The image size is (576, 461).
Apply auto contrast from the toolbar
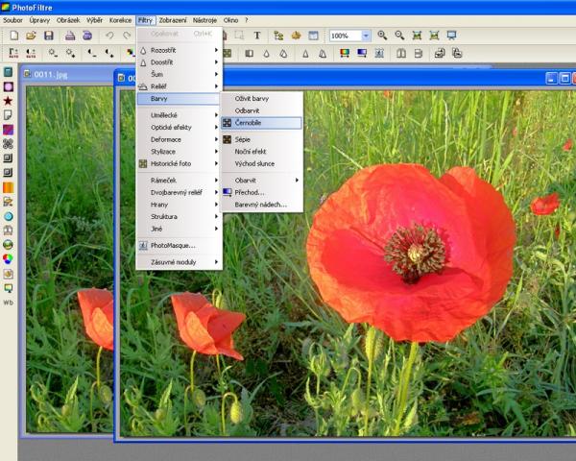point(32,54)
